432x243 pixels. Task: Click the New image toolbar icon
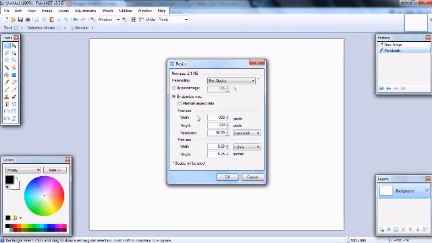(6, 20)
